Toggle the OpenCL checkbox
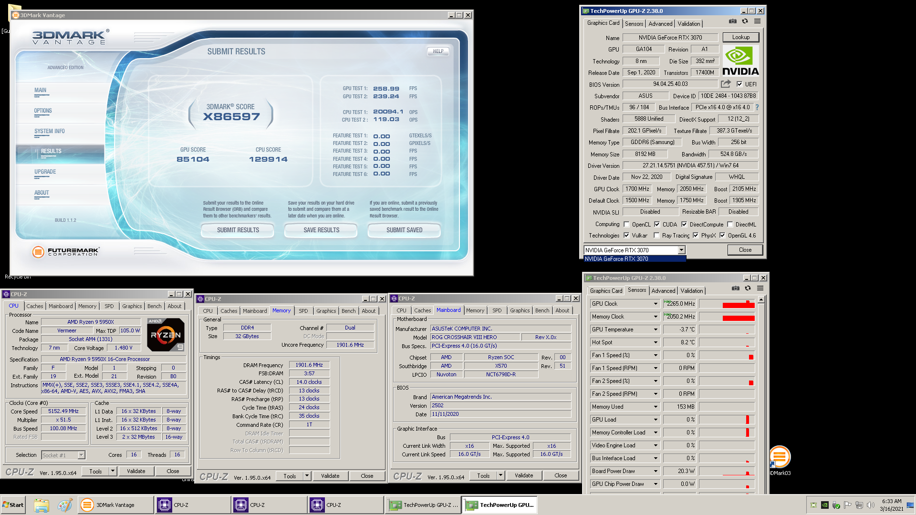 [626, 225]
